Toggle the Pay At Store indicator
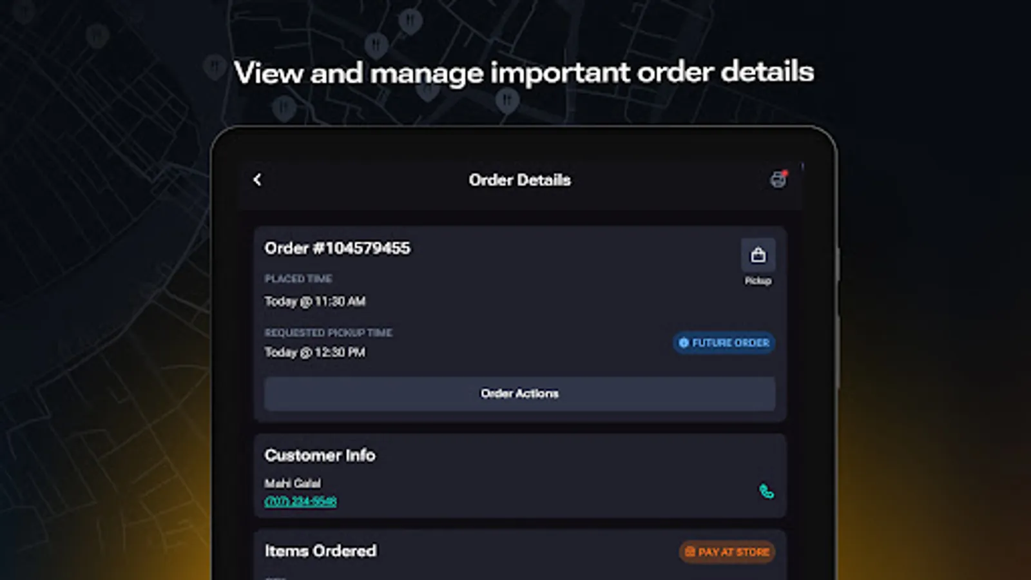Viewport: 1031px width, 580px height. [727, 552]
